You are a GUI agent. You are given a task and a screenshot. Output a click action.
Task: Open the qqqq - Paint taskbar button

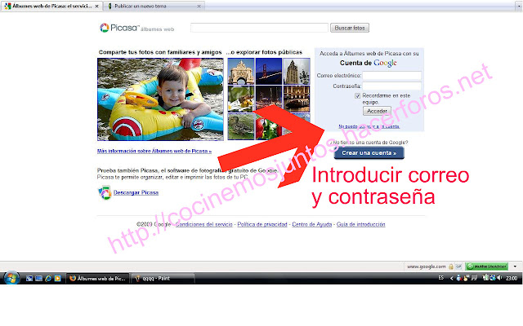click(163, 279)
